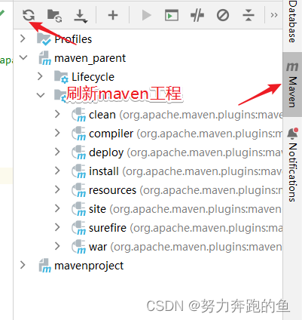Expand the compiler plugin node

pos(57,133)
